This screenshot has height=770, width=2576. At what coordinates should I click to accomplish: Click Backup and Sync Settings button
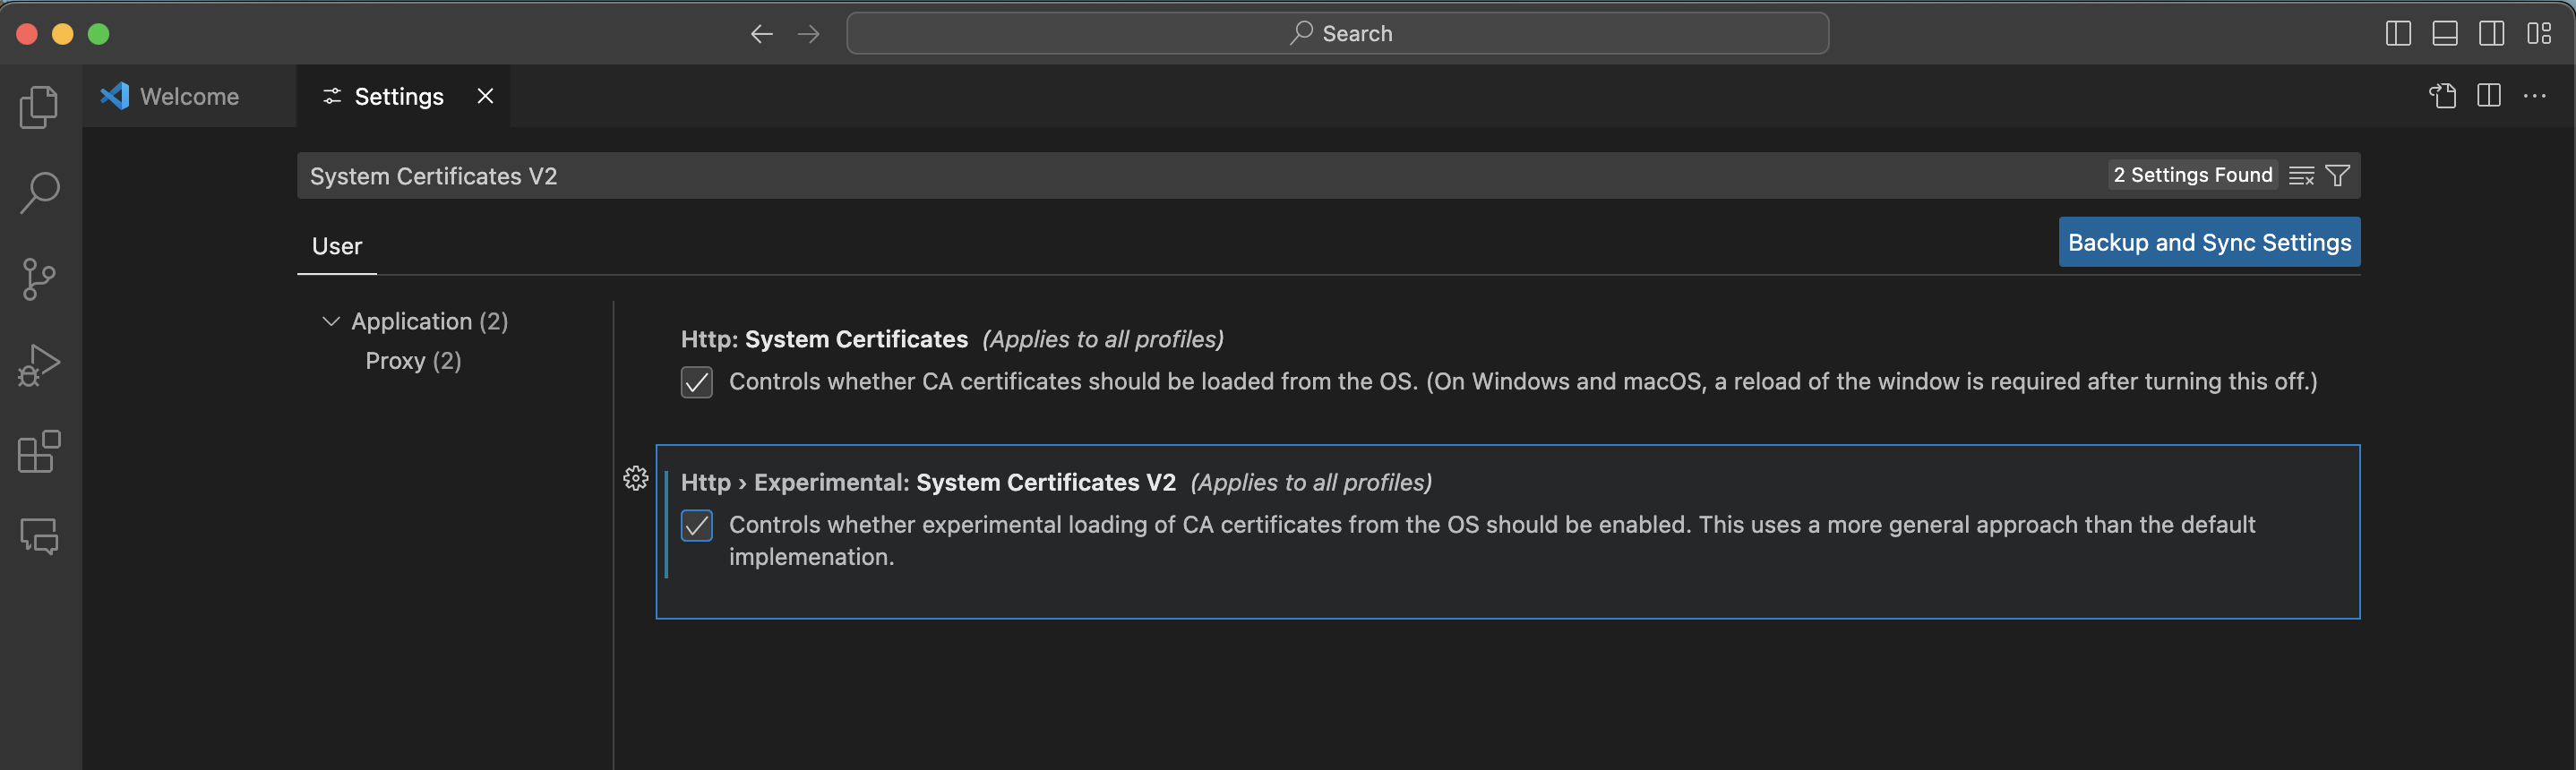click(2208, 242)
